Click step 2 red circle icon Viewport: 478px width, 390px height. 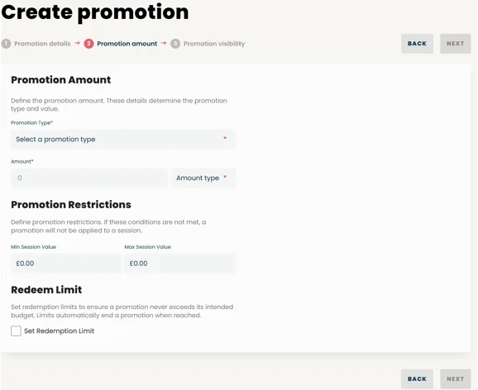click(88, 44)
